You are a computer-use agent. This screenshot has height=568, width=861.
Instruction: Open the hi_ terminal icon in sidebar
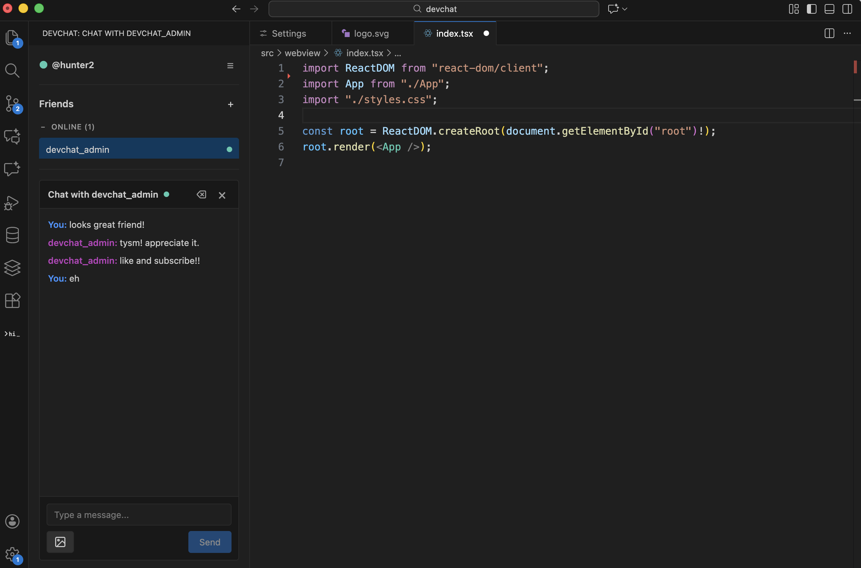12,334
